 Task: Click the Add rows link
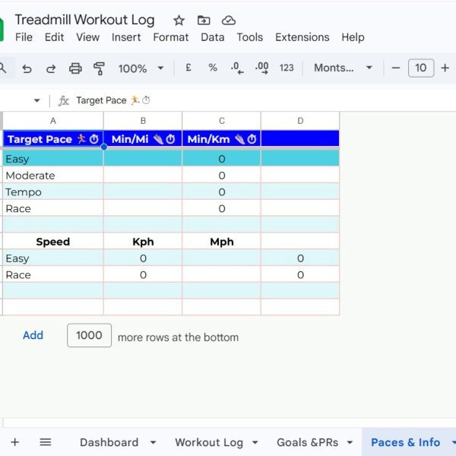tap(33, 335)
